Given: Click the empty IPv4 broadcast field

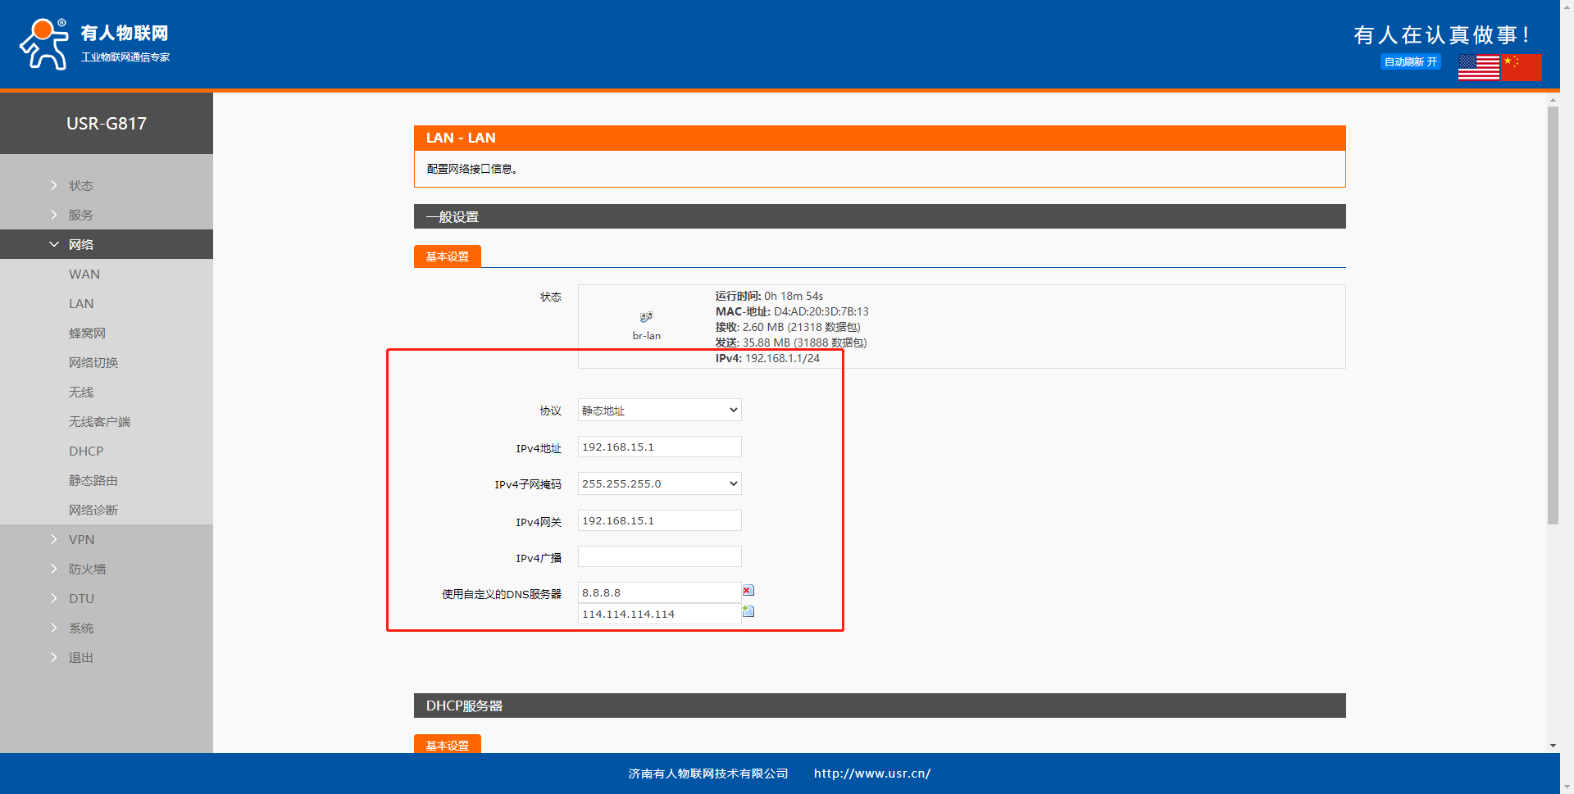Looking at the screenshot, I should [x=659, y=557].
